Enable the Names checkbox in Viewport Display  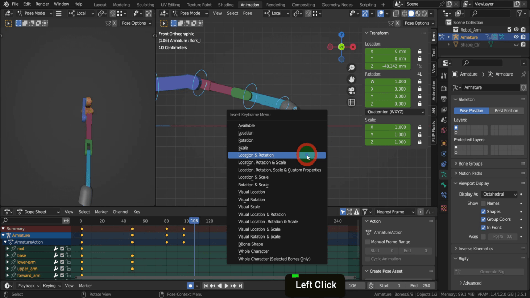coord(484,203)
